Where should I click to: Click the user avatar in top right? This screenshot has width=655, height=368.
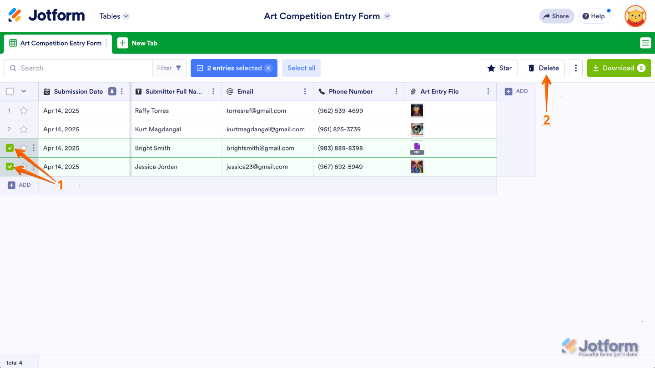[x=635, y=16]
